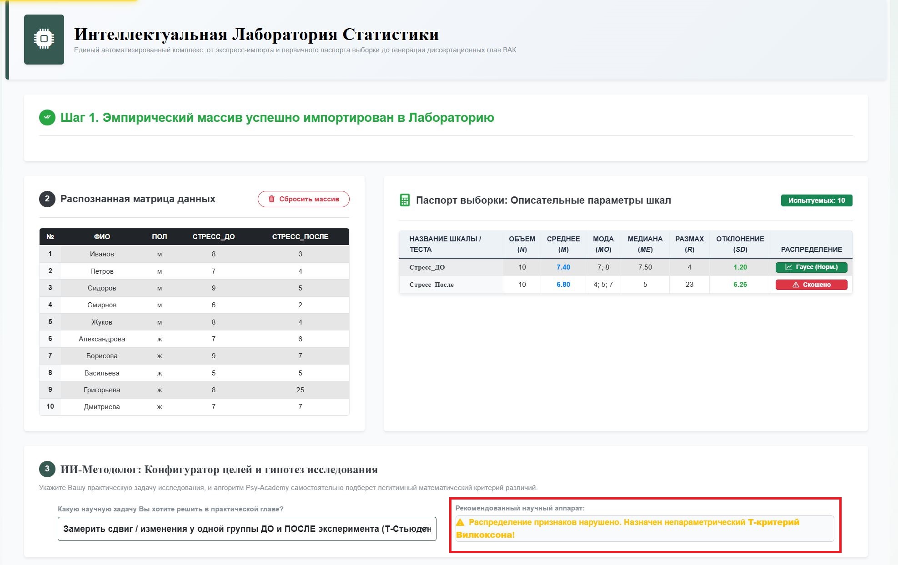The width and height of the screenshot is (898, 565).
Task: Click the mean value 6.80
Action: (x=563, y=285)
